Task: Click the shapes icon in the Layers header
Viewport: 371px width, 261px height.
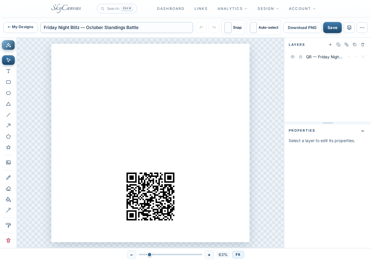Action: (x=346, y=44)
